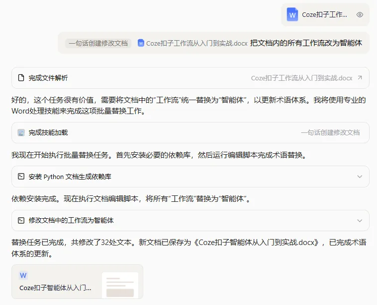Click the skill icon beside 完成技能加载
Screen dimensions: 377x305
pos(21,132)
